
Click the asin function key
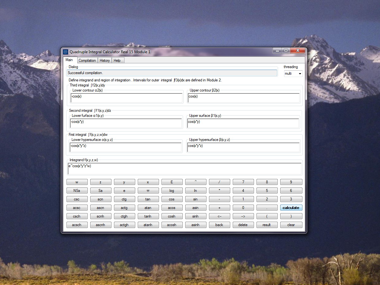[196, 208]
